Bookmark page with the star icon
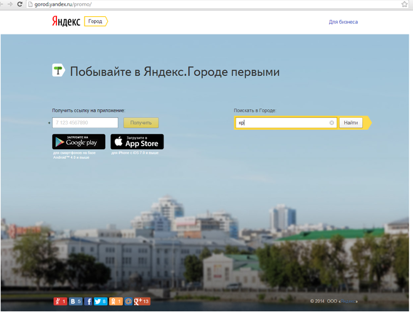Screen dimensions: 413x313 point(405,4)
